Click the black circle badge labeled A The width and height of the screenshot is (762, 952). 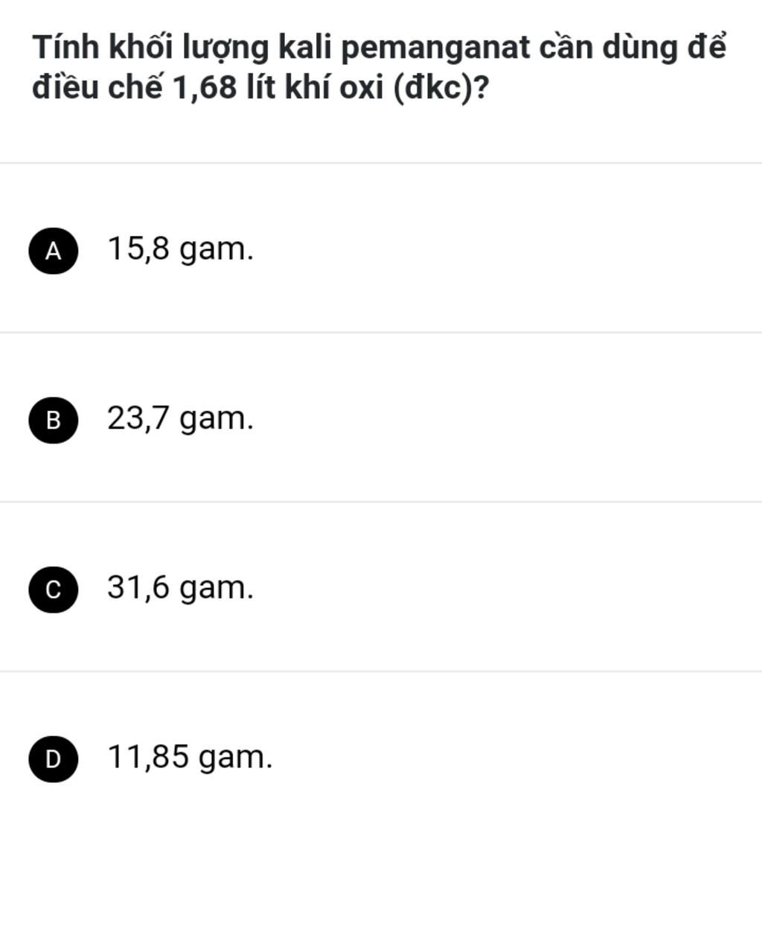tap(54, 250)
